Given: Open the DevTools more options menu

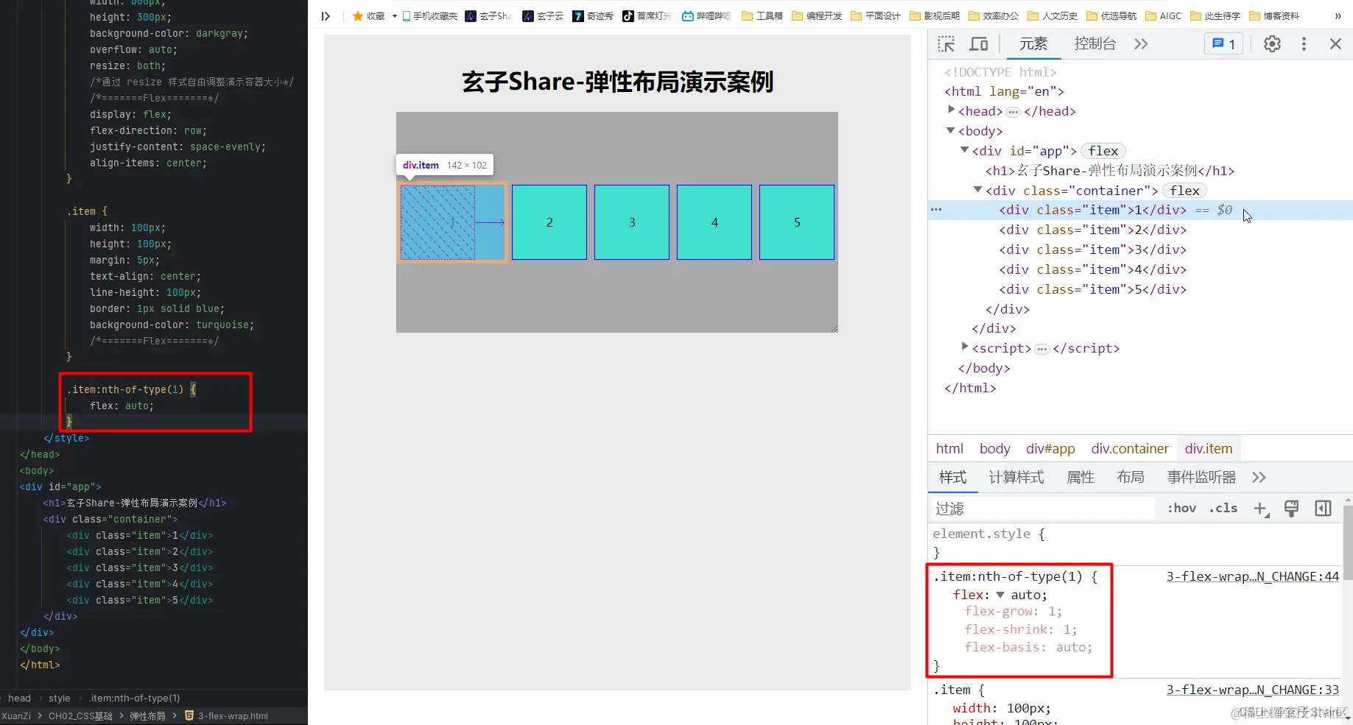Looking at the screenshot, I should tap(1303, 43).
